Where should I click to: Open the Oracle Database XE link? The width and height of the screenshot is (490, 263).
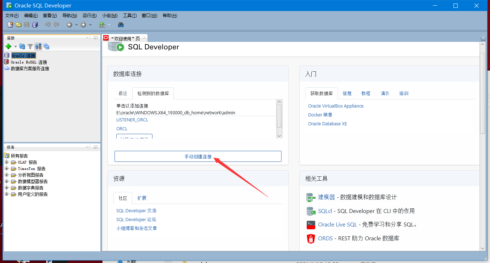[x=328, y=124]
